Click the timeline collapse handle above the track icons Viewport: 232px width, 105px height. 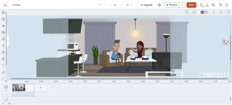pyautogui.click(x=6, y=81)
